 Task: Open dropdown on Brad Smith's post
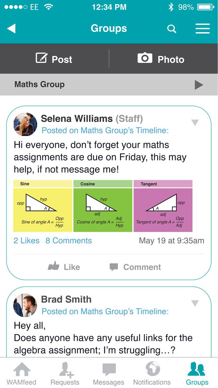click(195, 303)
